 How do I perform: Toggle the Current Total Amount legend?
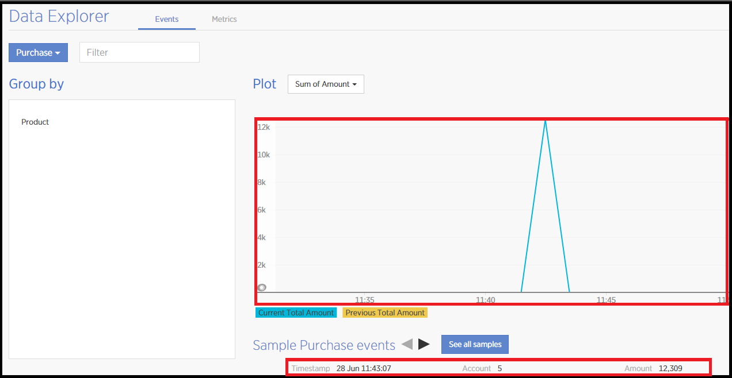coord(295,312)
